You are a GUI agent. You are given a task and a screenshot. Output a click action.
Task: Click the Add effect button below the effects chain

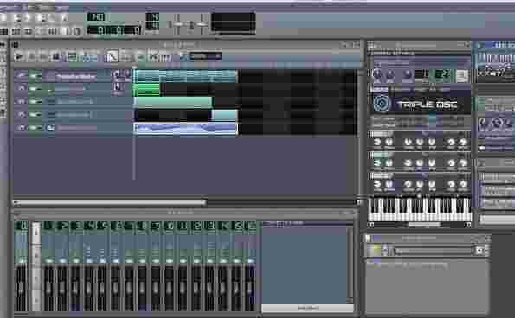[307, 308]
